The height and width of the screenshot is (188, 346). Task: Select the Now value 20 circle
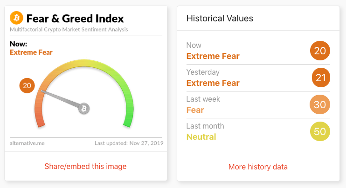(320, 51)
